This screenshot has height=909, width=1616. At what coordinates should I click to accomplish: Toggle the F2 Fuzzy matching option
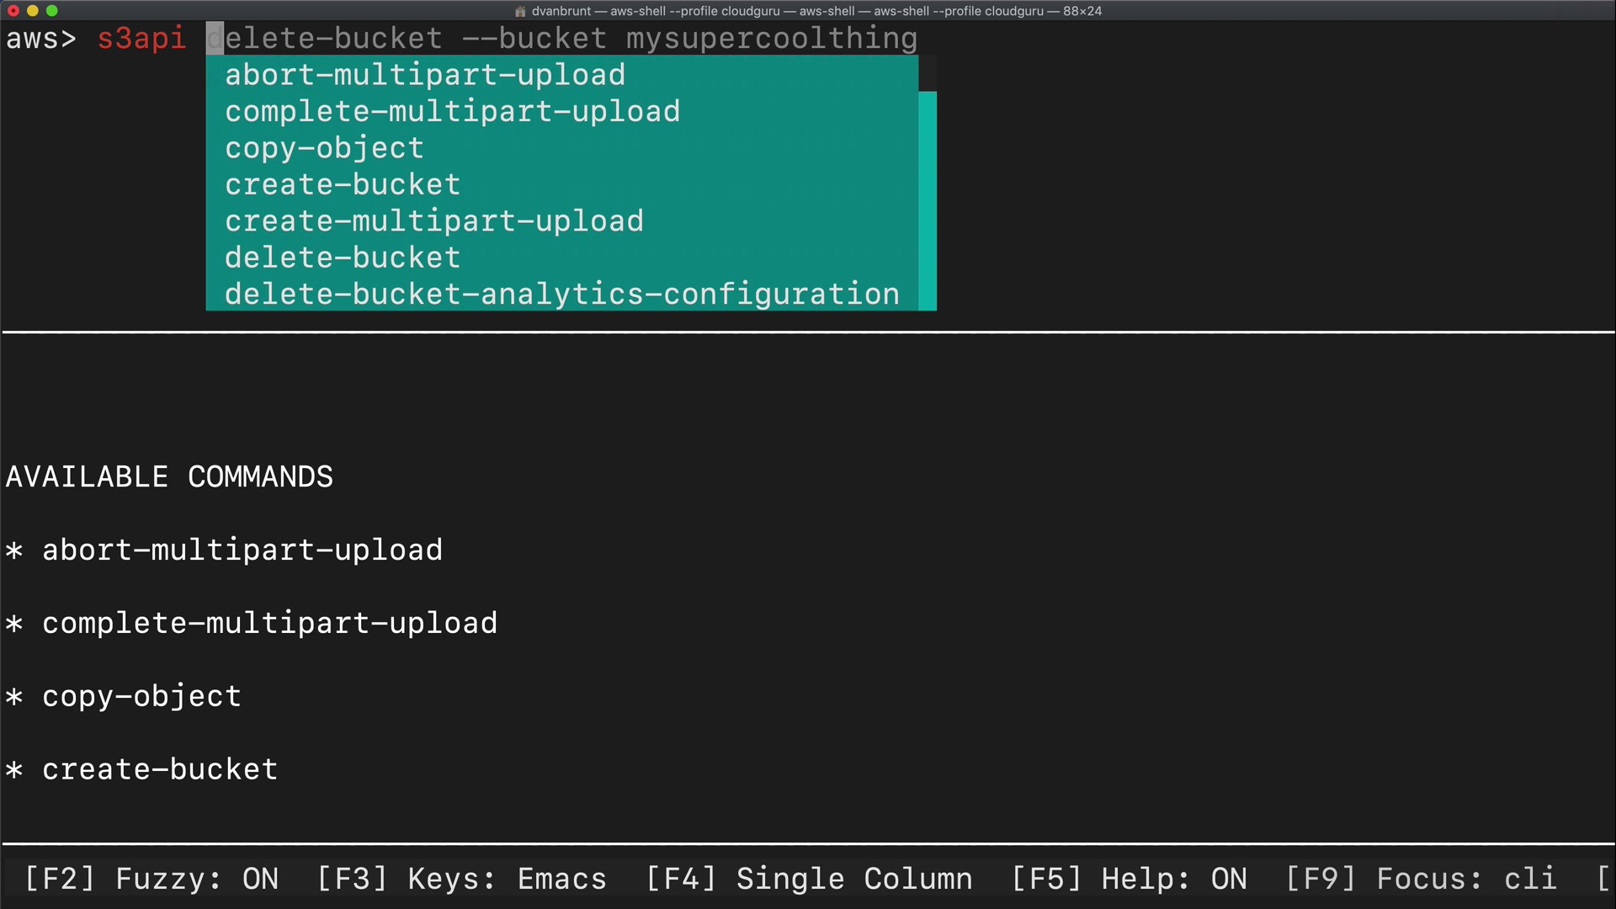coord(151,879)
